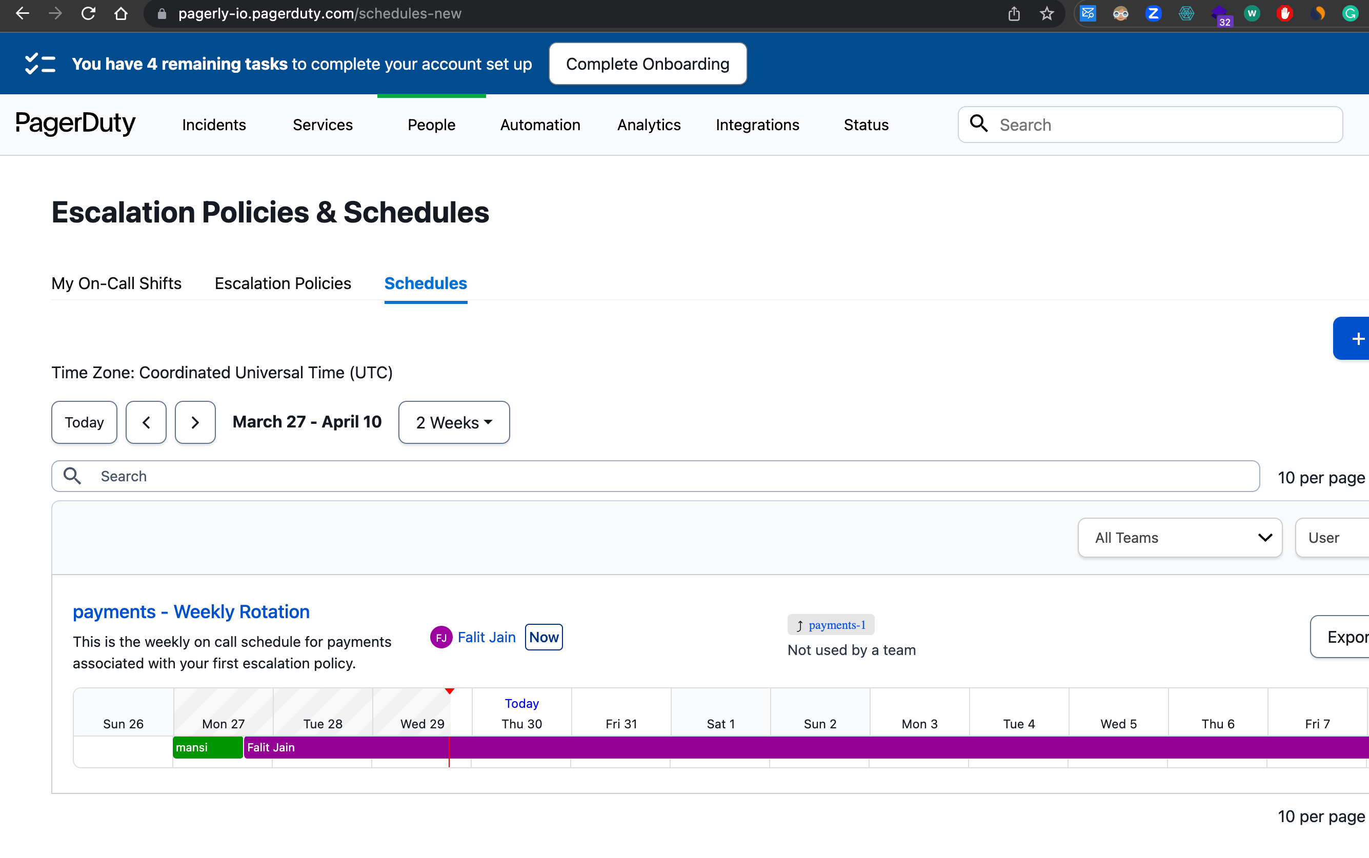Click the FJ avatar for Falit Jain

coord(441,637)
